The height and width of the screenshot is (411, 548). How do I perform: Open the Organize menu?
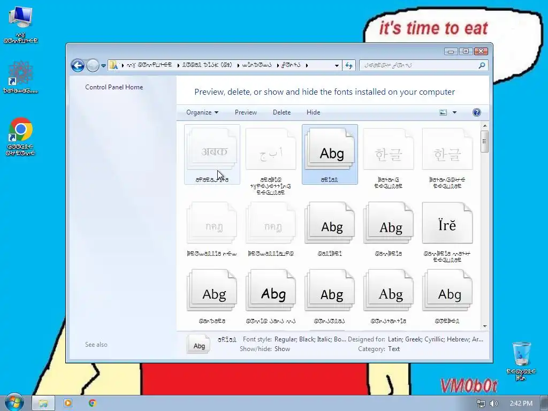[x=202, y=112]
